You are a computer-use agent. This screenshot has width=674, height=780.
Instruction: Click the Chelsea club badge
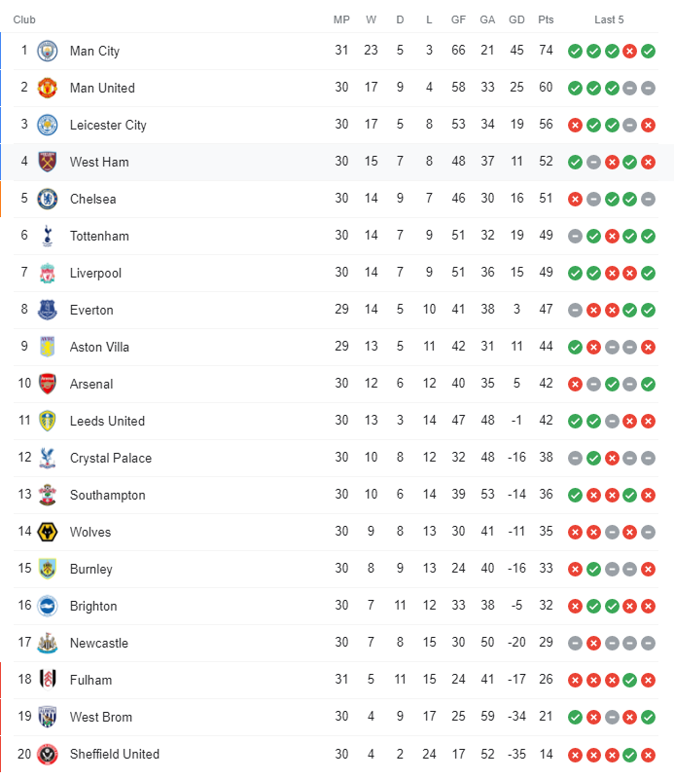pos(48,199)
